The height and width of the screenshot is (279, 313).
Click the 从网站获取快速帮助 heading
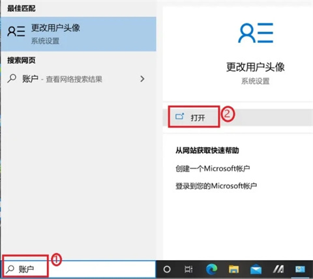click(207, 151)
